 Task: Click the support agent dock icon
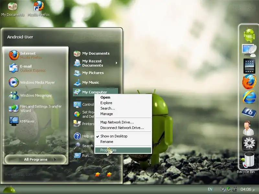248,128
